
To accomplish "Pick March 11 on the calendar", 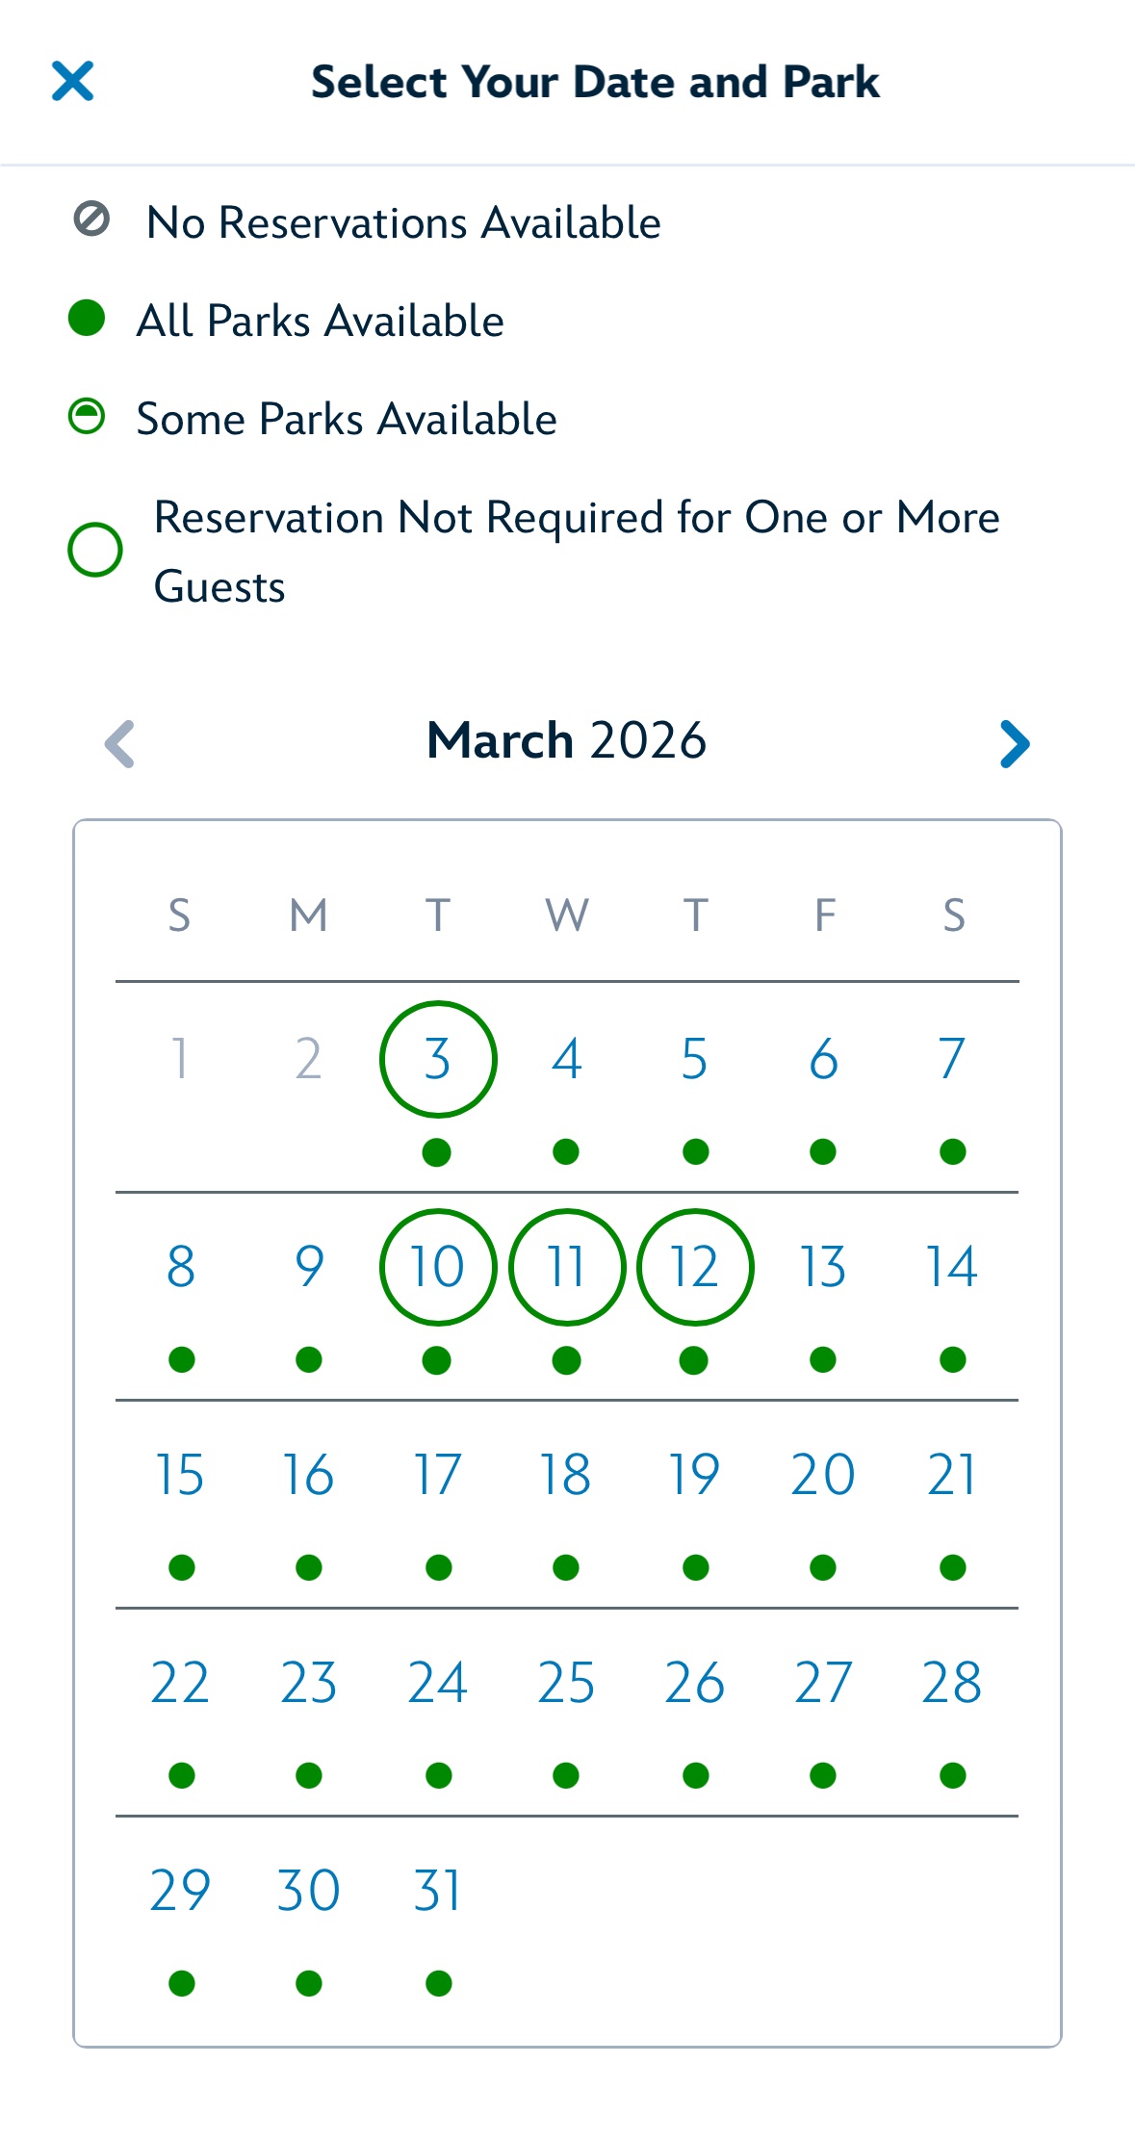I will [x=567, y=1267].
